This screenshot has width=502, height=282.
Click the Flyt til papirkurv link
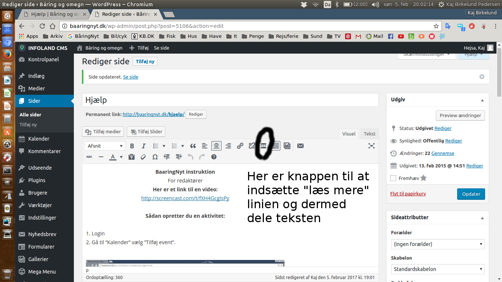click(x=408, y=194)
